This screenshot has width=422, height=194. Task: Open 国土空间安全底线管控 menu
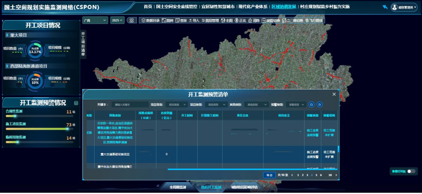(177, 7)
